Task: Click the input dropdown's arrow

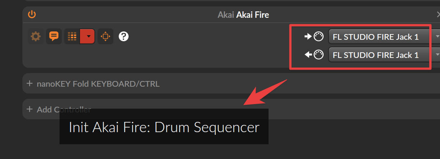Action: pyautogui.click(x=437, y=37)
